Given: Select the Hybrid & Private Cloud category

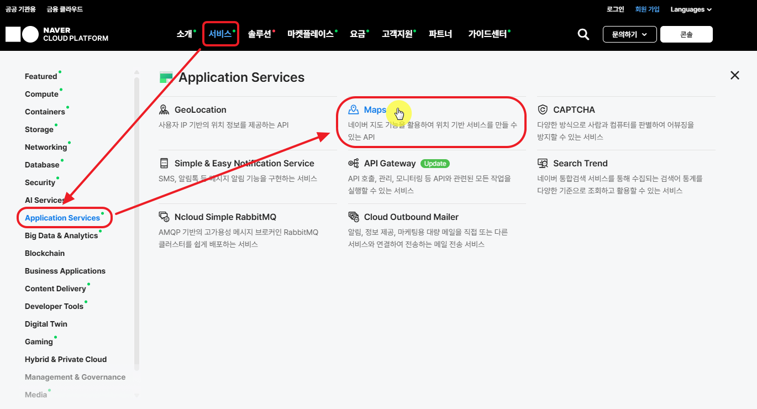Looking at the screenshot, I should 66,359.
